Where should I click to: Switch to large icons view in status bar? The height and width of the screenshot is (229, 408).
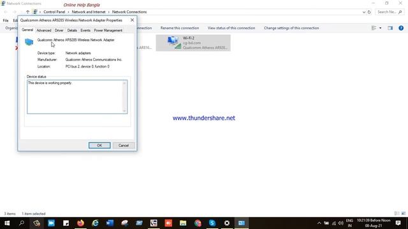404,214
